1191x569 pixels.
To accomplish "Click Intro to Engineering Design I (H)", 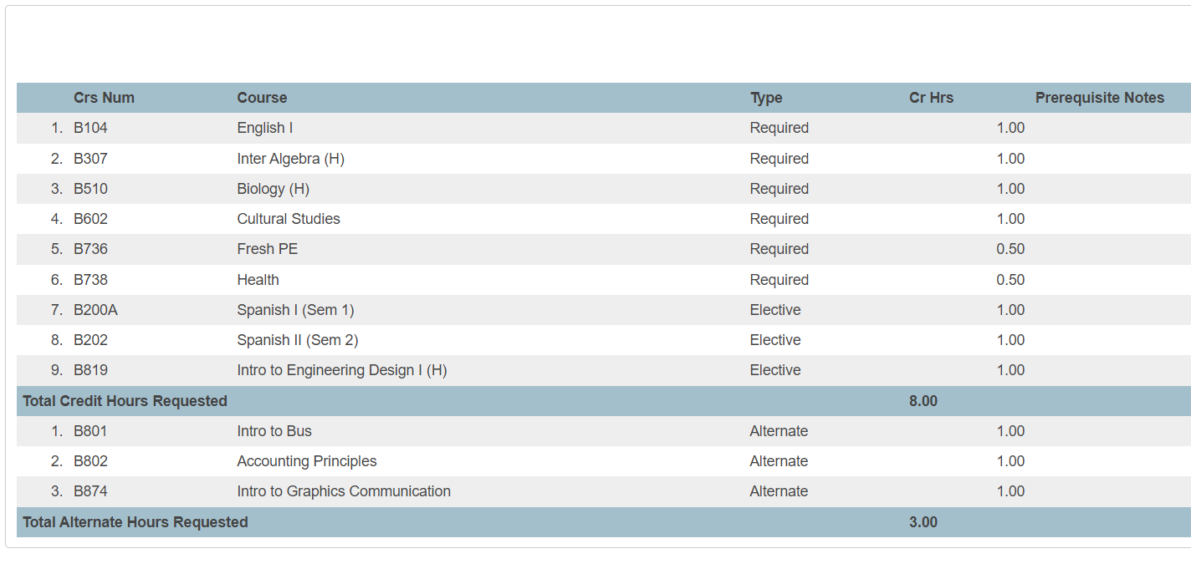I will 341,370.
